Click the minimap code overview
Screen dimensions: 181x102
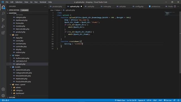point(171,13)
